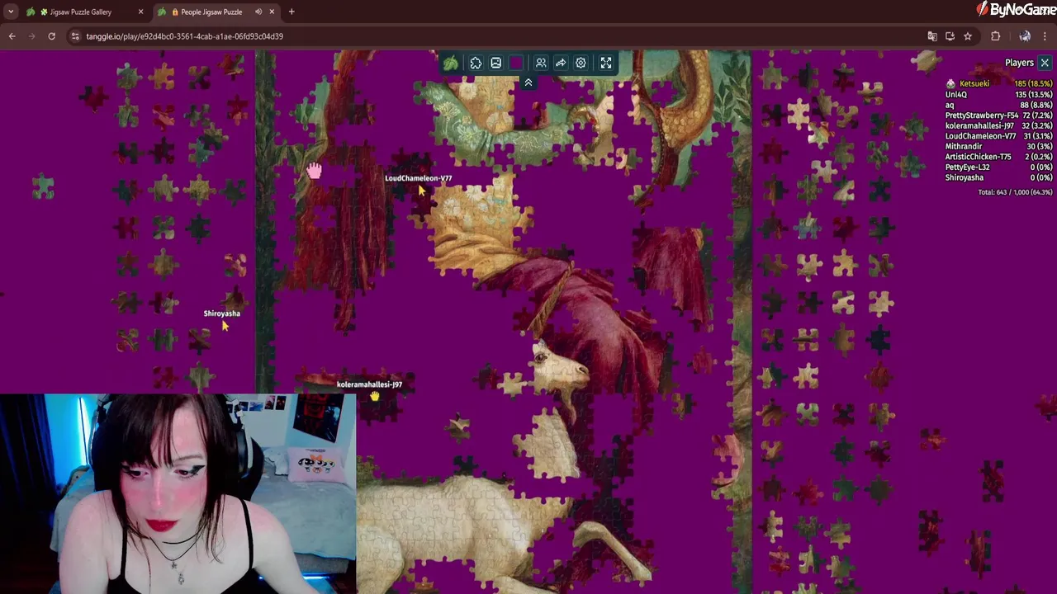Select player Mithrandir in the list

click(998, 146)
